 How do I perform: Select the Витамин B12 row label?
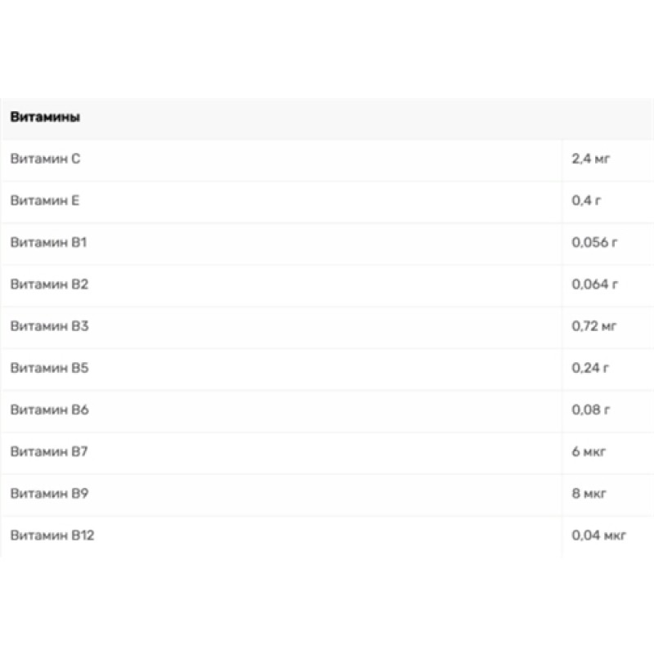[x=52, y=535]
